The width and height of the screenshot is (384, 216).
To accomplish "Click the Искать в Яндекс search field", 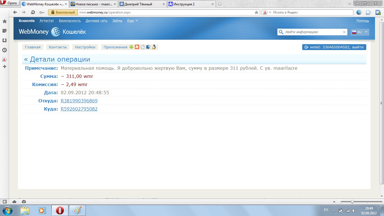I will click(x=312, y=12).
